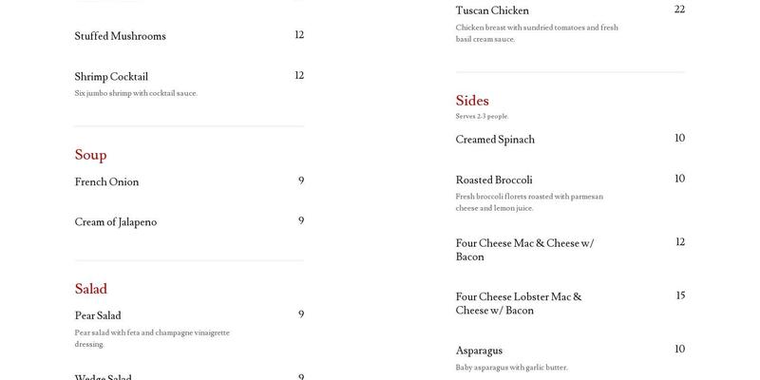The image size is (760, 380).
Task: Click the Tuscan Chicken entree name
Action: tap(492, 10)
